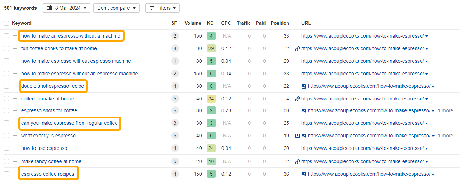The image size is (460, 180).
Task: Click the link icon in 'make fancy coffee at home' row
Action: pyautogui.click(x=297, y=161)
